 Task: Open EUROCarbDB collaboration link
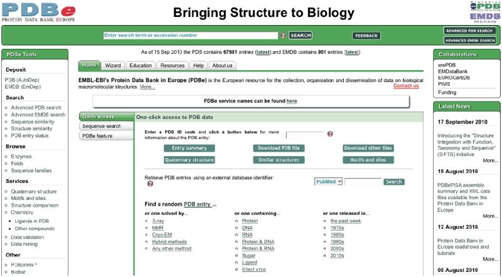tap(454, 78)
